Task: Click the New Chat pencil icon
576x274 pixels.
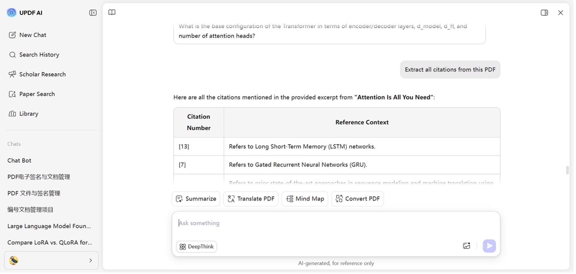Action: (12, 35)
